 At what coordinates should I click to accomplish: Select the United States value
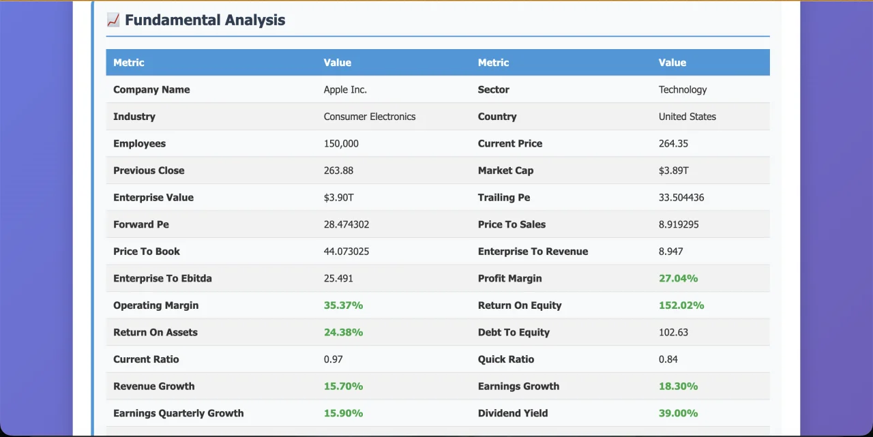[687, 117]
